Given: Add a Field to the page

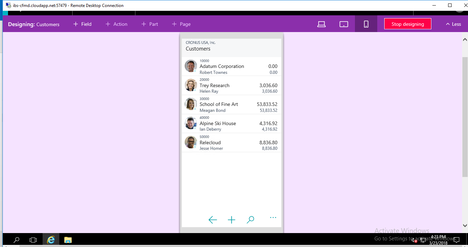Looking at the screenshot, I should coord(82,24).
